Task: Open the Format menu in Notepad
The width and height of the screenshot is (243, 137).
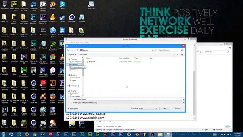Action: coord(76,43)
